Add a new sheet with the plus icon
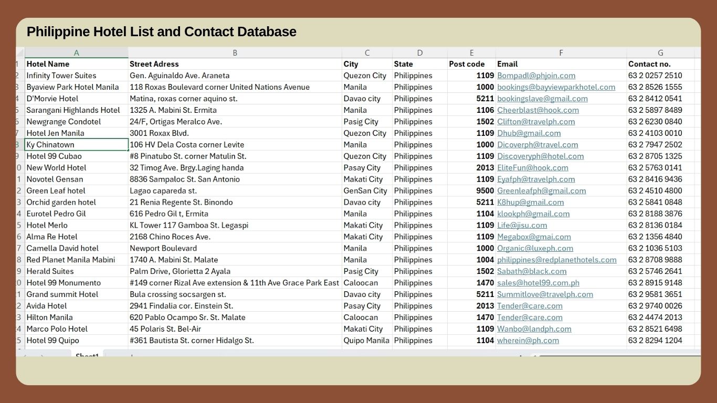717x403 pixels. pos(132,356)
